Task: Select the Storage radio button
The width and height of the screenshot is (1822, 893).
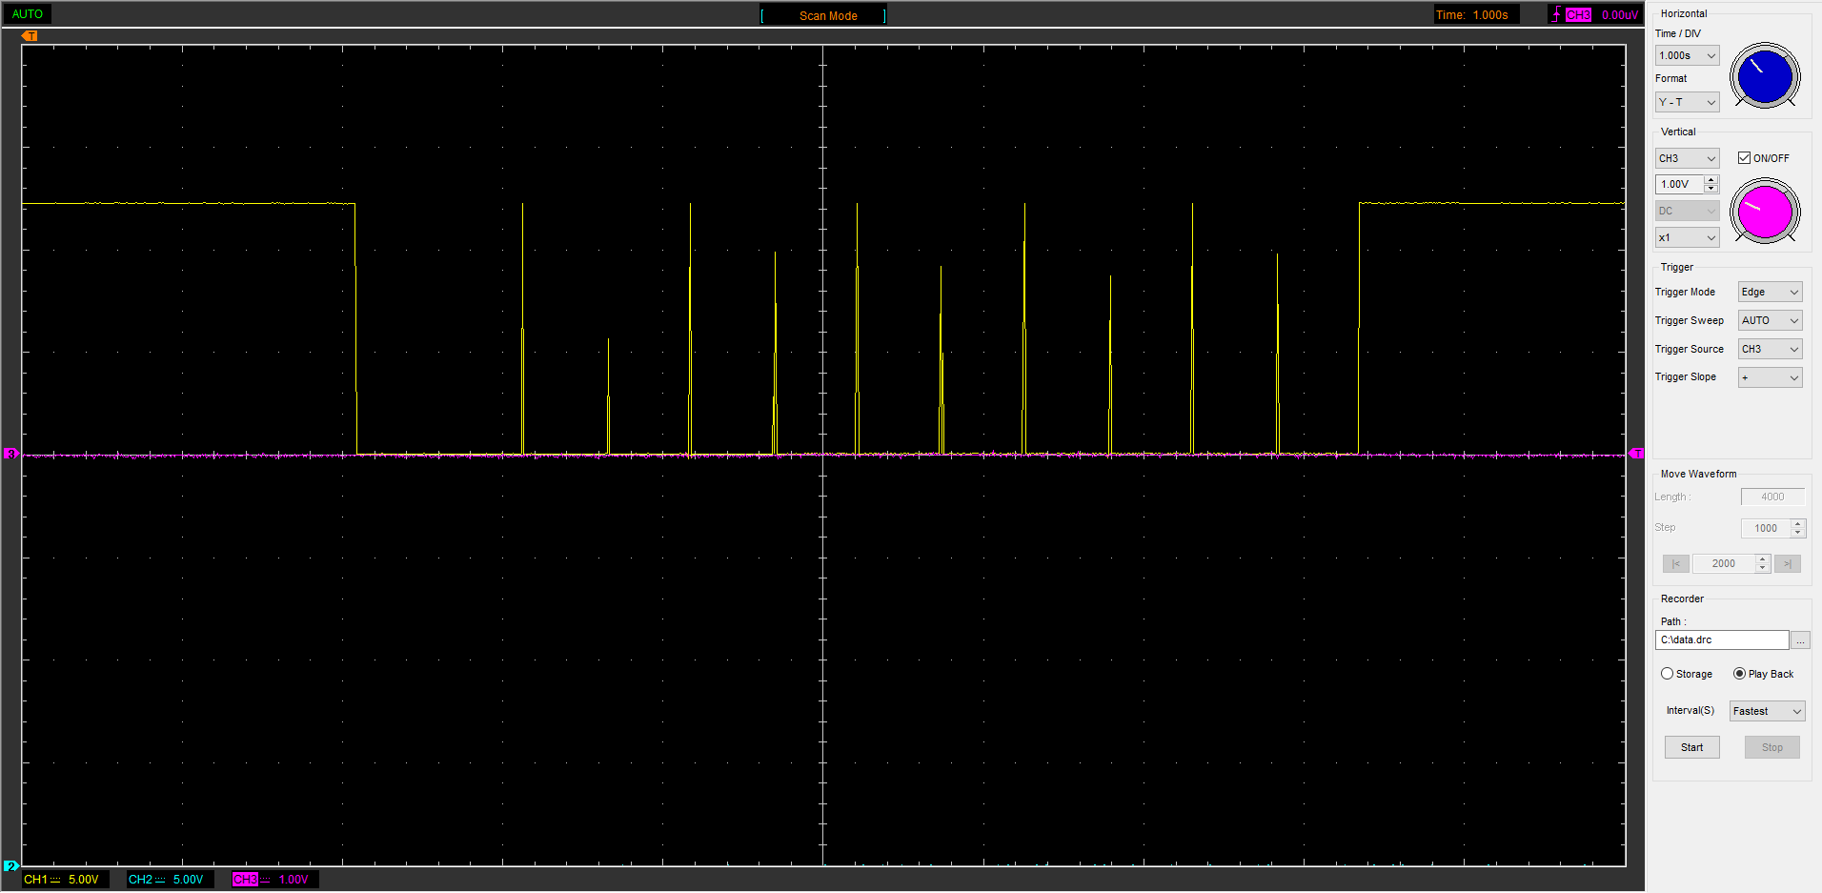Action: pos(1668,674)
